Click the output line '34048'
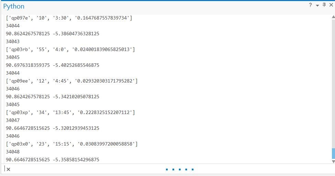This screenshot has width=335, height=176. tap(13, 152)
